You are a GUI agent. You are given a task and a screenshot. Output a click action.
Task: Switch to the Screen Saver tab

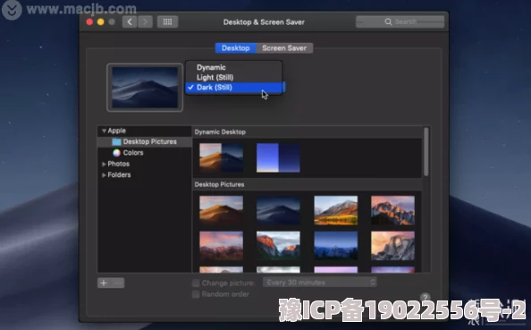pyautogui.click(x=284, y=48)
